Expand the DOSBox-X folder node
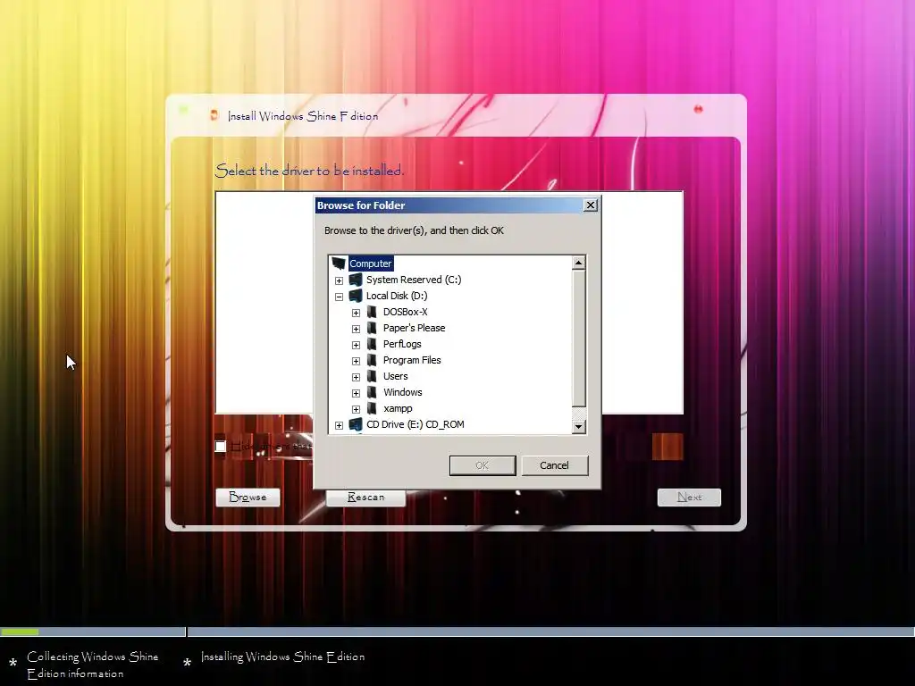Screen dimensions: 915x686 tap(356, 313)
